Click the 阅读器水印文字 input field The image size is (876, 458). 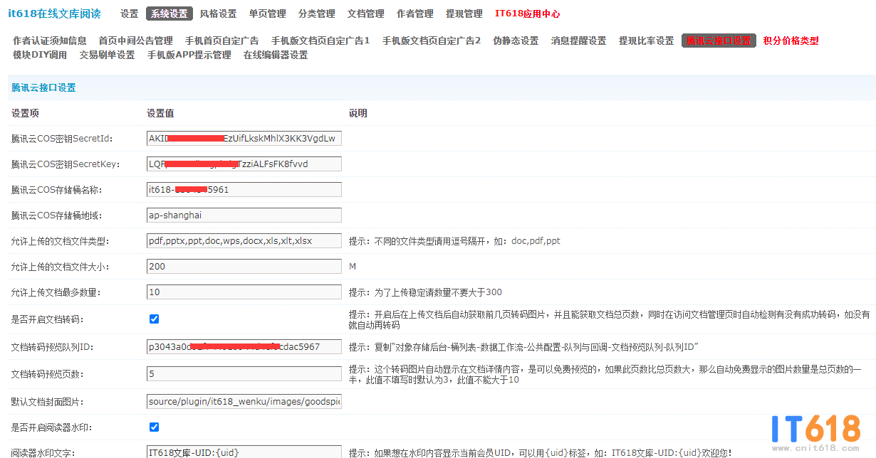point(244,452)
